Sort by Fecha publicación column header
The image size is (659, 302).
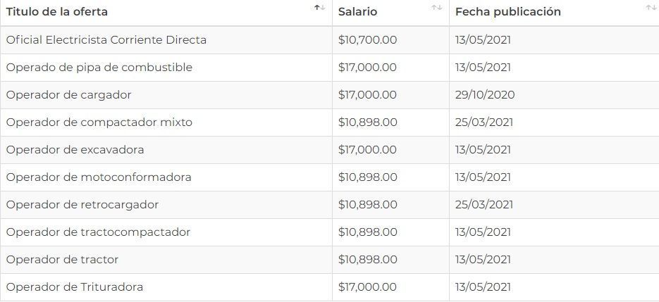[507, 12]
